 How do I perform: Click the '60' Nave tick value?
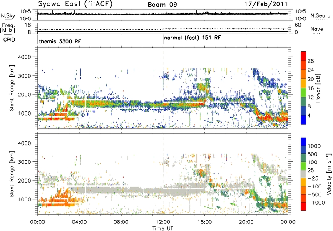click(x=298, y=25)
